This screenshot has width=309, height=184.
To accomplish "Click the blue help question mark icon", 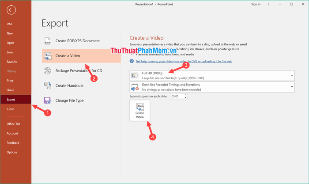I will tap(132, 61).
